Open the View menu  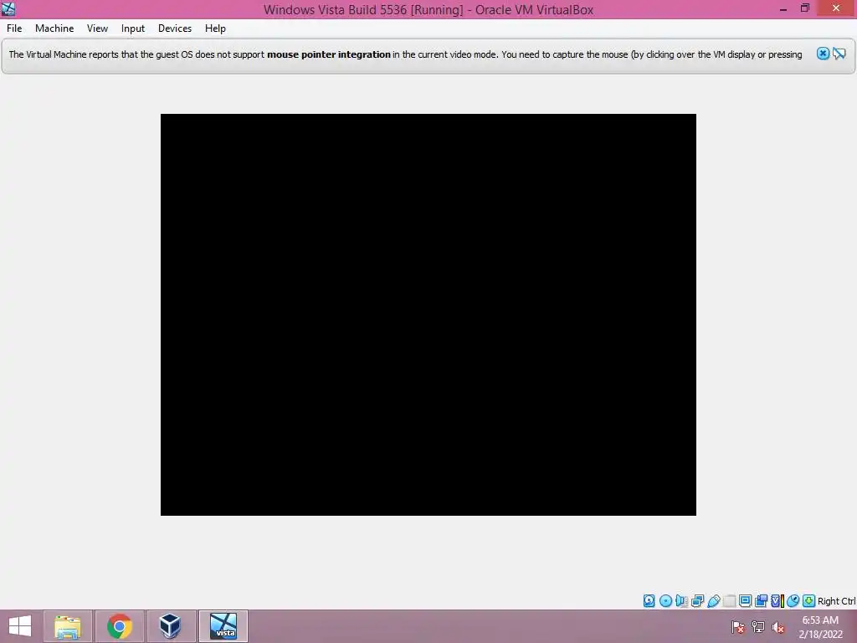[x=97, y=28]
